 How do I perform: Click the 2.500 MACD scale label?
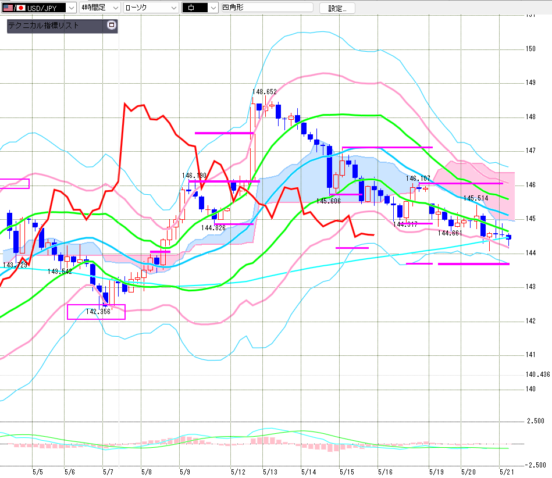click(x=536, y=421)
